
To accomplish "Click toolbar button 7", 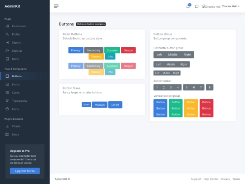I will (x=201, y=87).
